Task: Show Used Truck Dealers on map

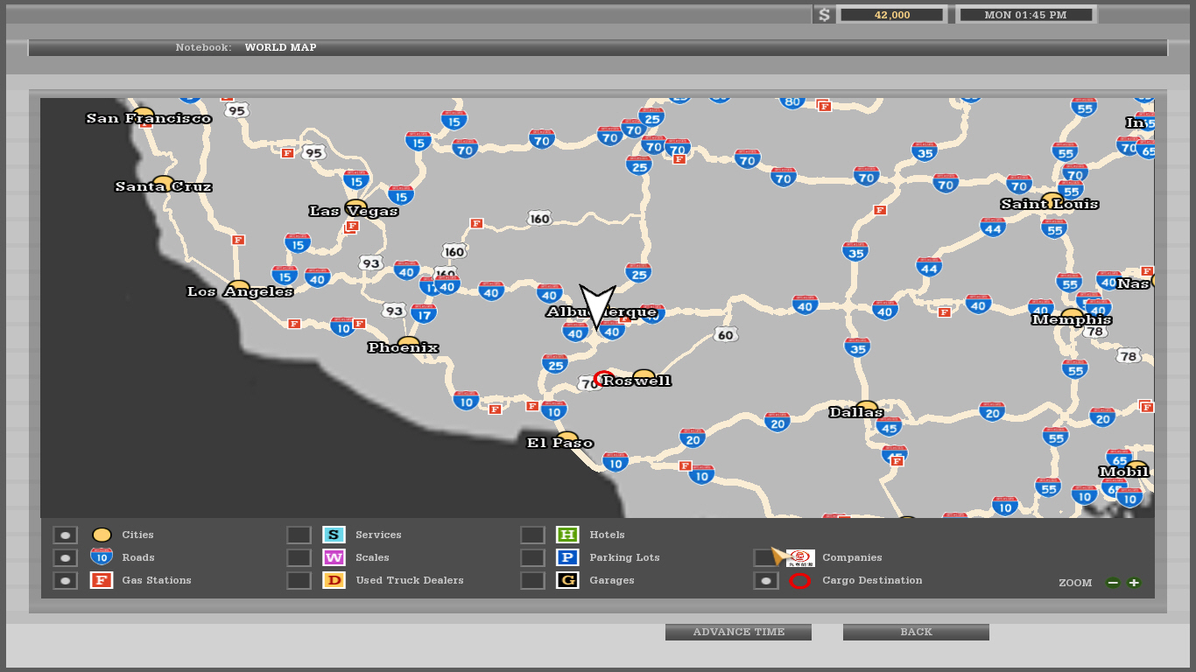Action: pyautogui.click(x=299, y=580)
